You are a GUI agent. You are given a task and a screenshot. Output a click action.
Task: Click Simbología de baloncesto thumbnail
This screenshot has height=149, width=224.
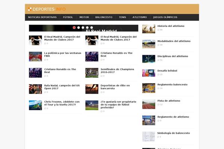(x=149, y=137)
